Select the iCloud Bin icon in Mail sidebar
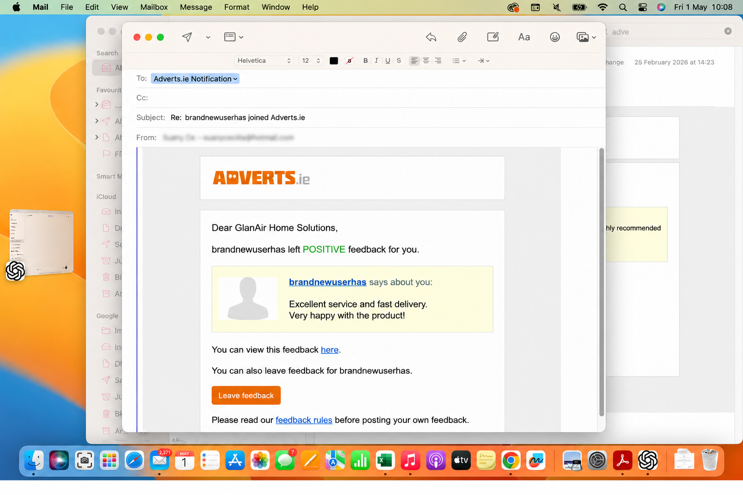 coord(106,277)
